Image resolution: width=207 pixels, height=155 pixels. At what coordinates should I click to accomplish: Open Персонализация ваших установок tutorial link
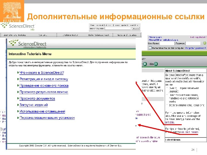pos(47,118)
